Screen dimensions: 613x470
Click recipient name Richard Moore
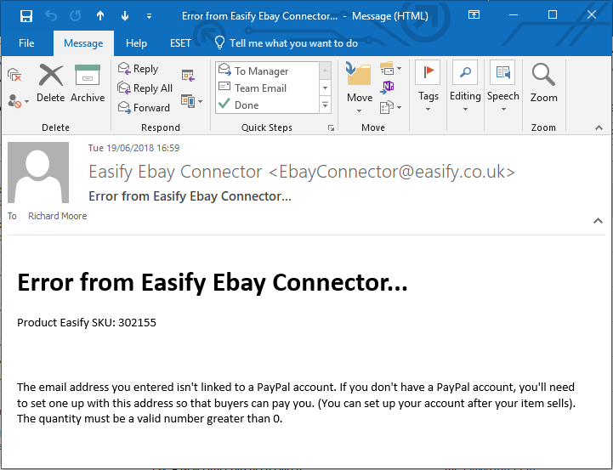tap(58, 216)
